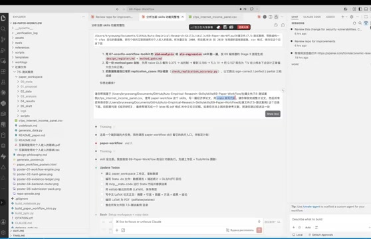Open the cfps_internet_income_panel.csv editor tab

[x=214, y=17]
